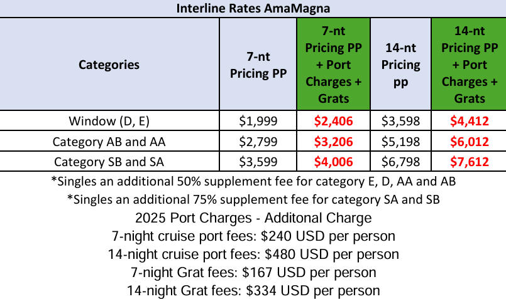Select the 14-nt Pricing pp header
Viewport: 506px width, 299px height.
tap(401, 65)
